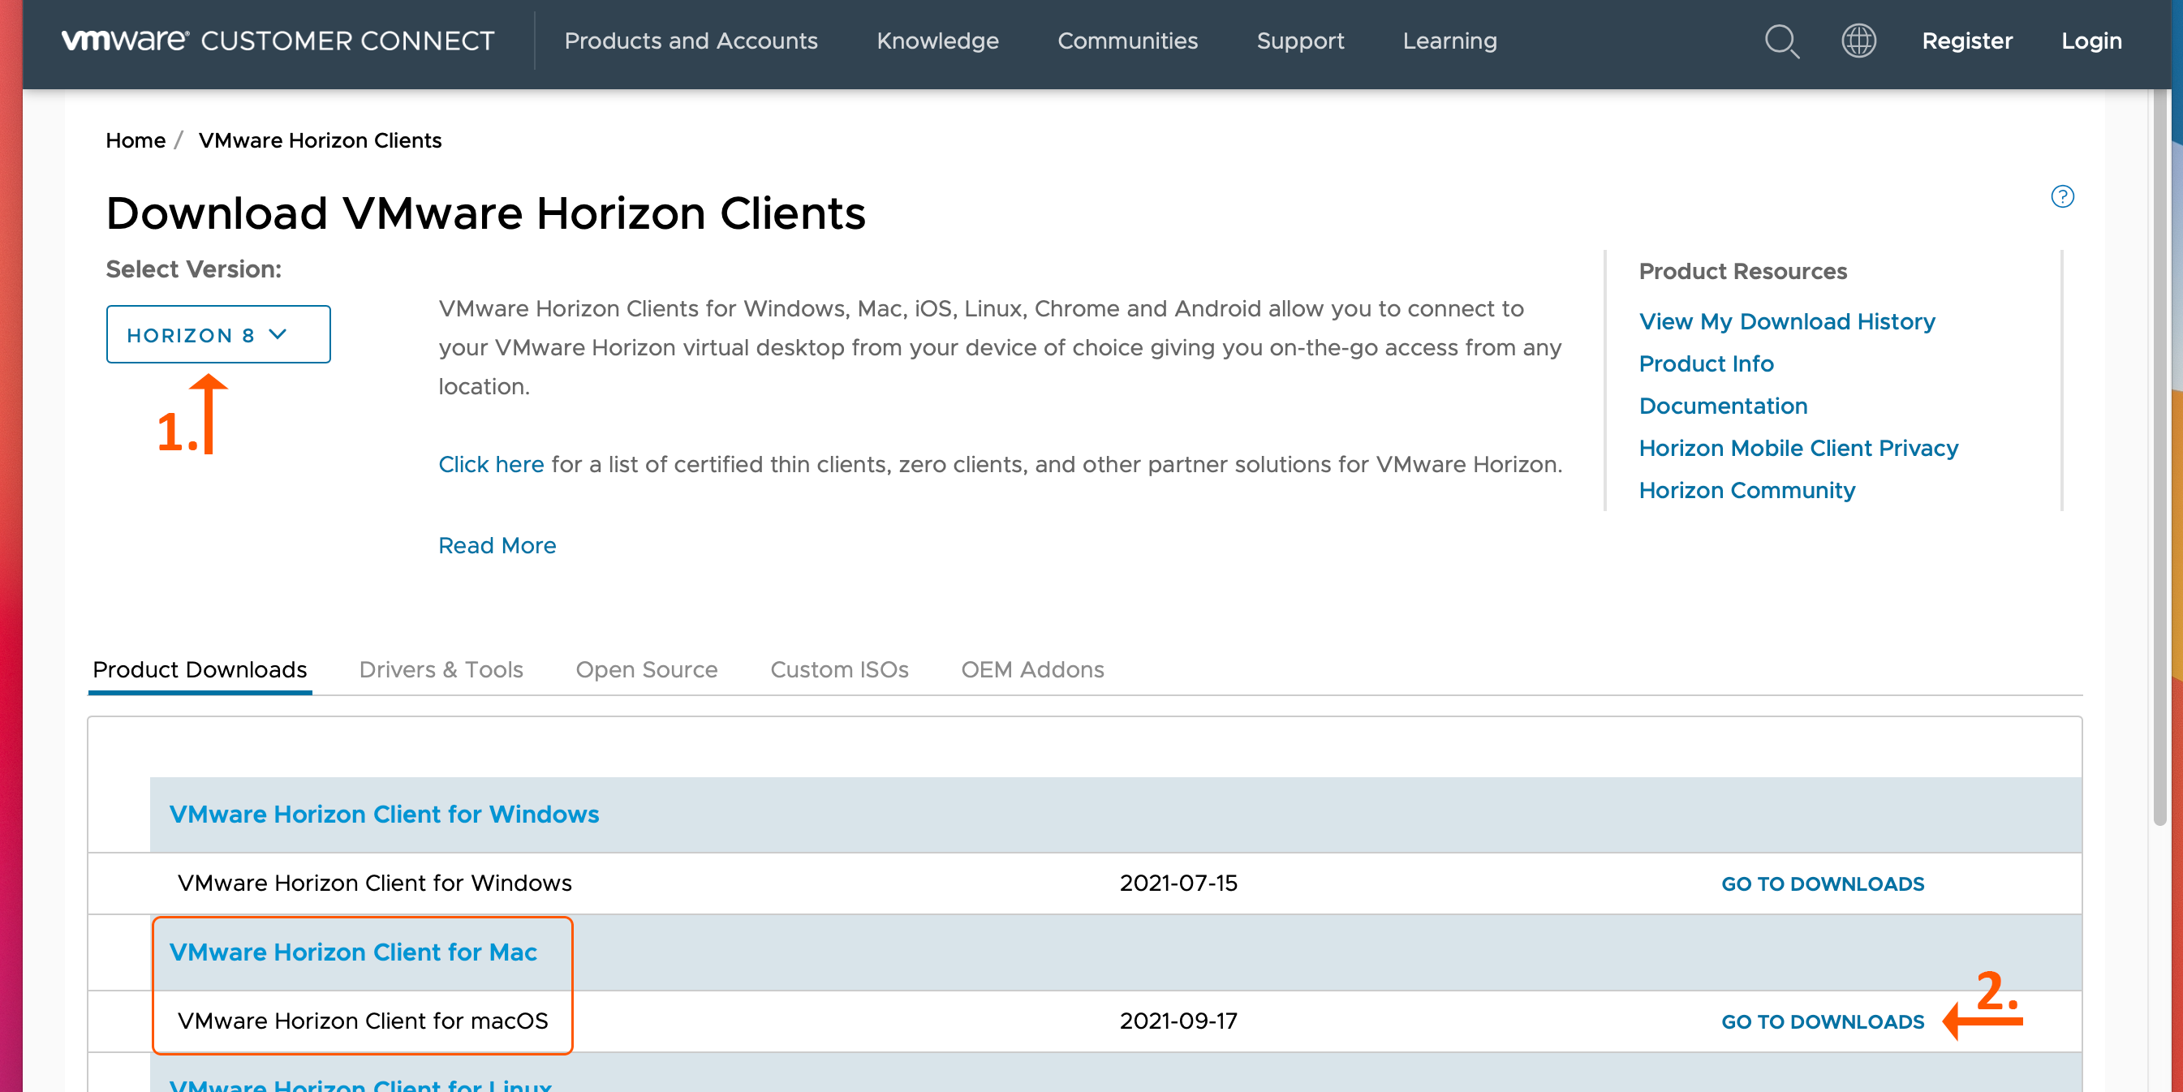The height and width of the screenshot is (1092, 2183).
Task: Open the Support menu
Action: coord(1301,41)
